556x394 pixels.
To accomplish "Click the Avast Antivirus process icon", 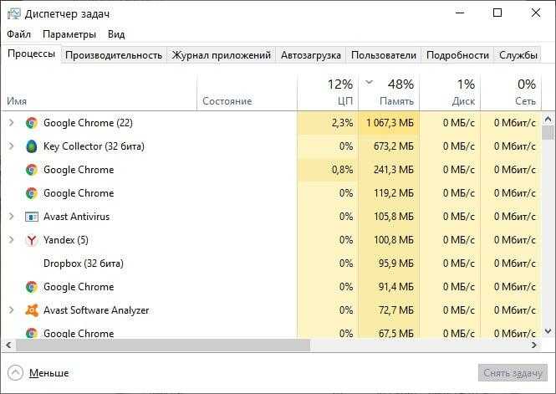I will pyautogui.click(x=31, y=217).
